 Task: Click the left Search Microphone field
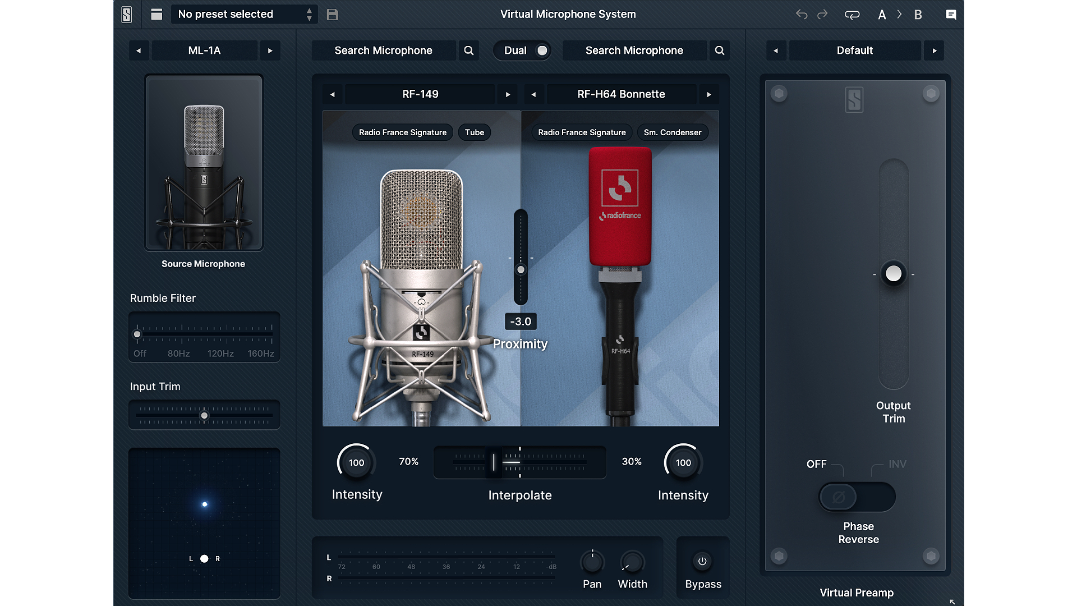point(384,50)
